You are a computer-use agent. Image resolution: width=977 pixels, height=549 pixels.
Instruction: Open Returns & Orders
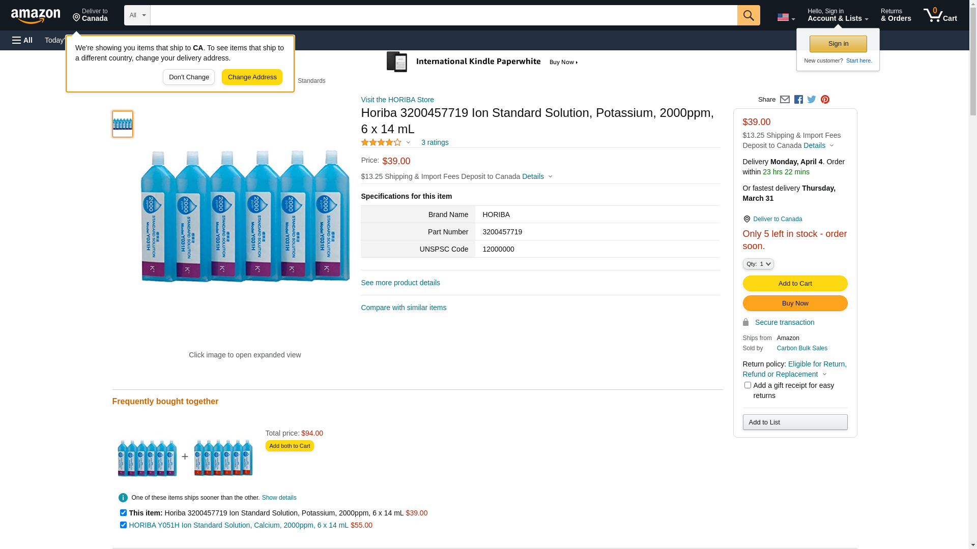(x=896, y=15)
